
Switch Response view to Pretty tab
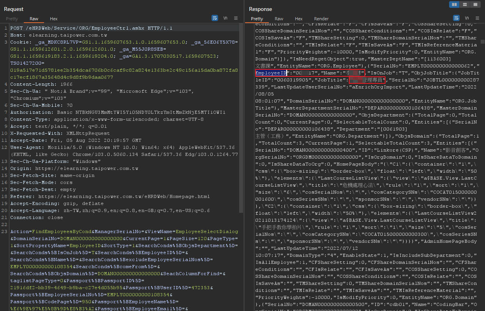click(257, 19)
